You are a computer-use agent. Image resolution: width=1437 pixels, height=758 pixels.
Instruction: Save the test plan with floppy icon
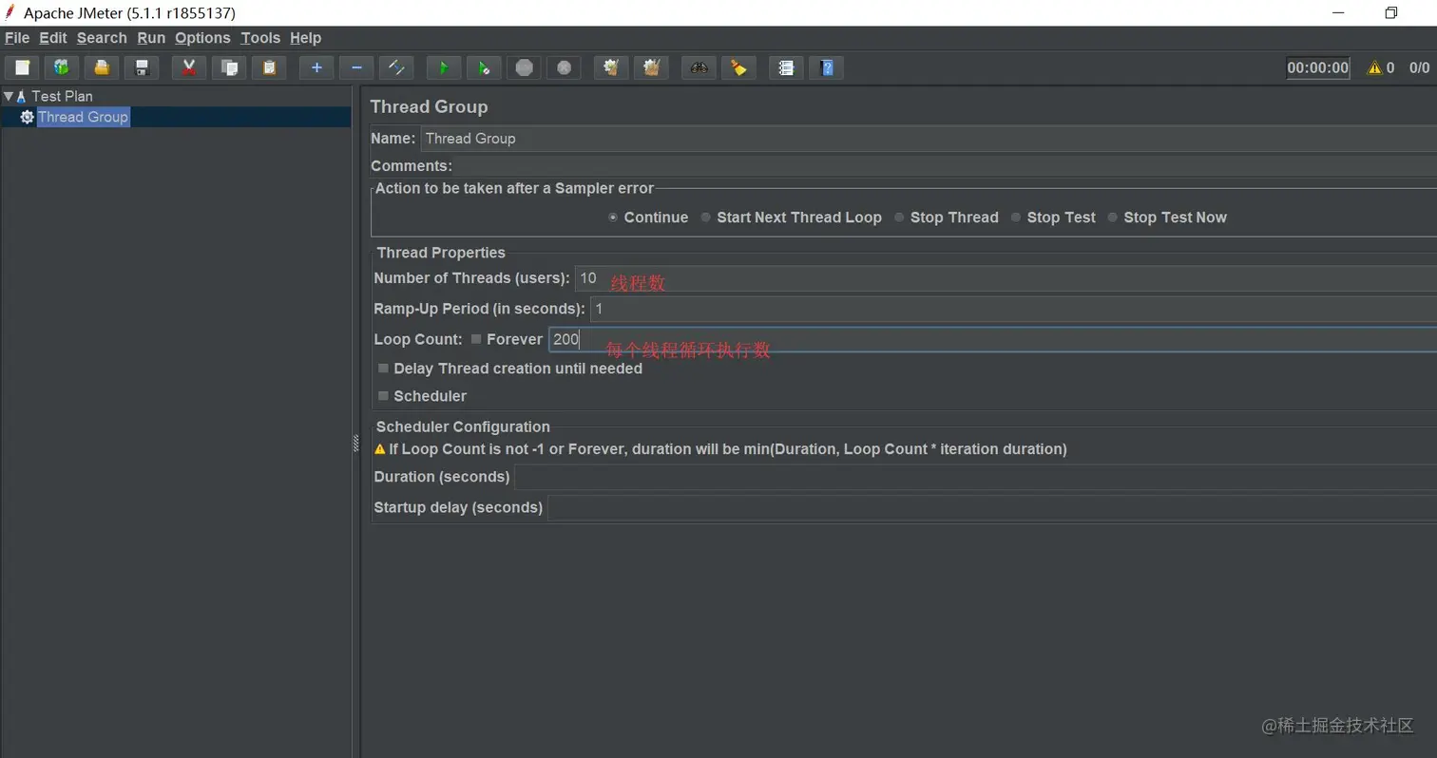(142, 67)
